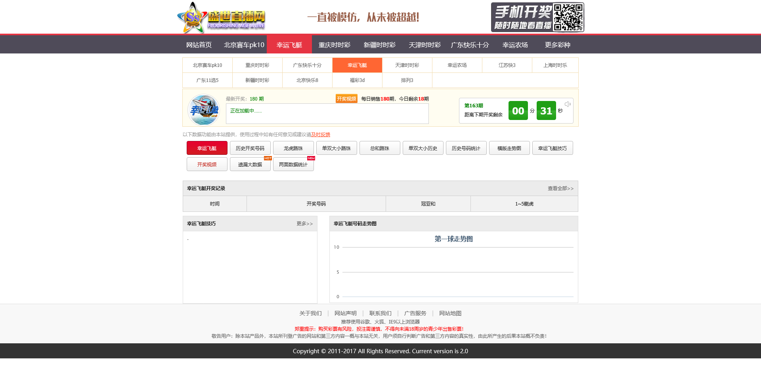This screenshot has width=761, height=375.
Task: Click the 历史开奖号码 button
Action: [250, 148]
